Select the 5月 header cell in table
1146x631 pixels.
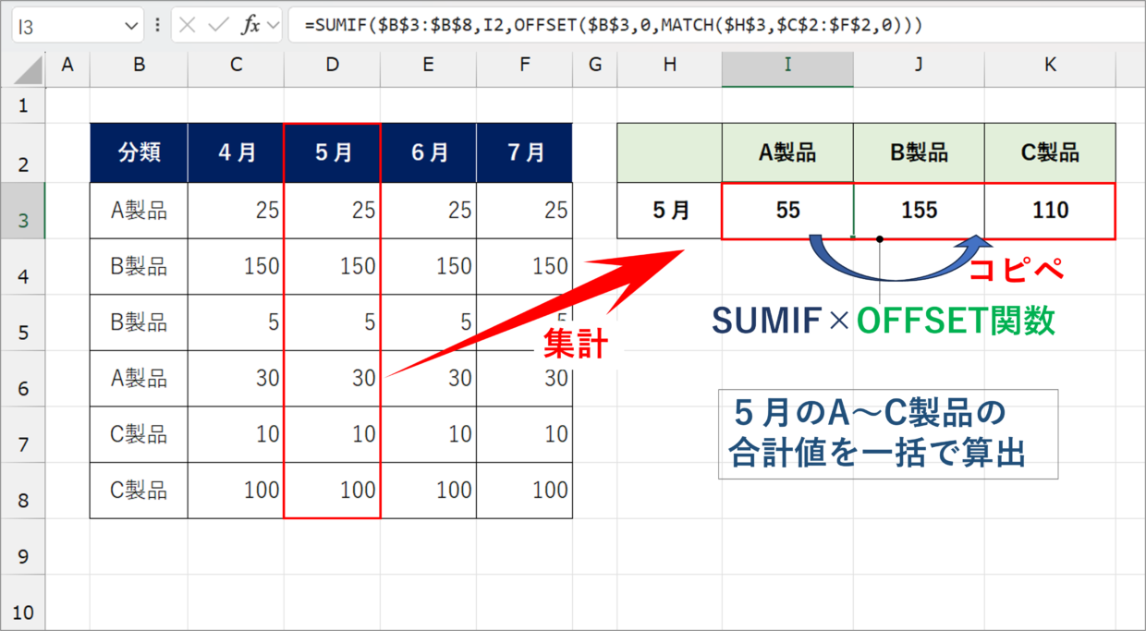coord(333,153)
